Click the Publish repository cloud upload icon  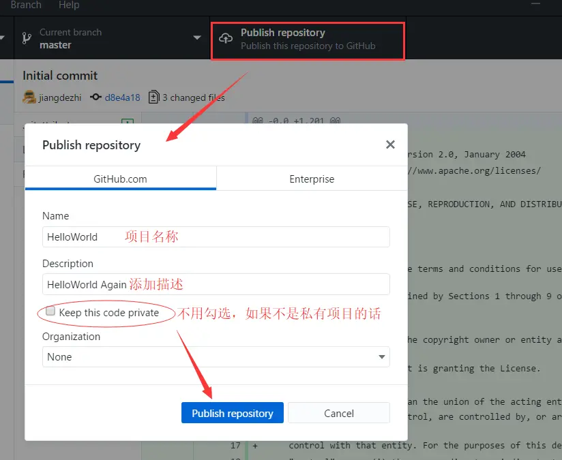tap(226, 38)
